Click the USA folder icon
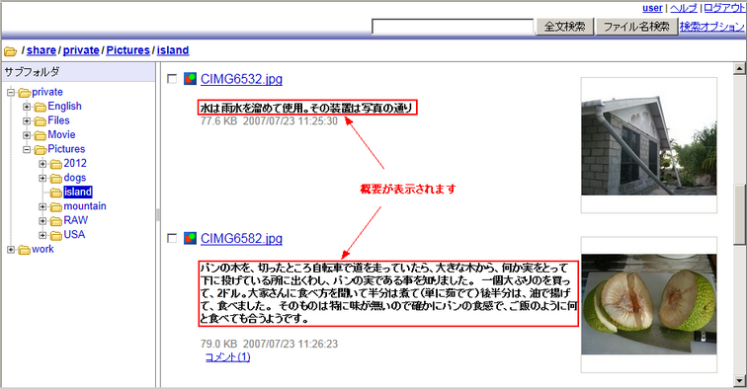The image size is (747, 389). click(x=56, y=235)
